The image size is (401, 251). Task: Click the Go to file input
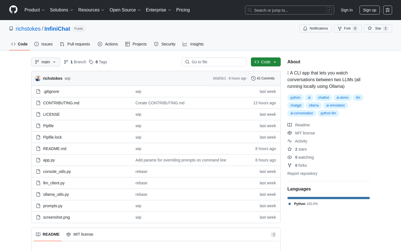coord(214,62)
